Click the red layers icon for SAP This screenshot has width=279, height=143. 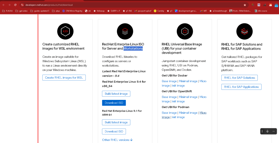pos(244,31)
